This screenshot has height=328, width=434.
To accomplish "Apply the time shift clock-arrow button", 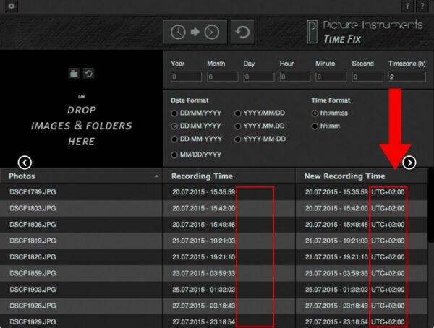I will click(195, 32).
